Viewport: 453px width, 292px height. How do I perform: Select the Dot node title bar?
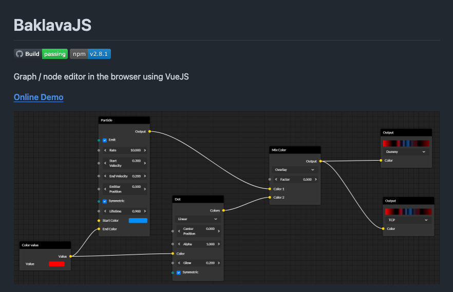tap(198, 200)
